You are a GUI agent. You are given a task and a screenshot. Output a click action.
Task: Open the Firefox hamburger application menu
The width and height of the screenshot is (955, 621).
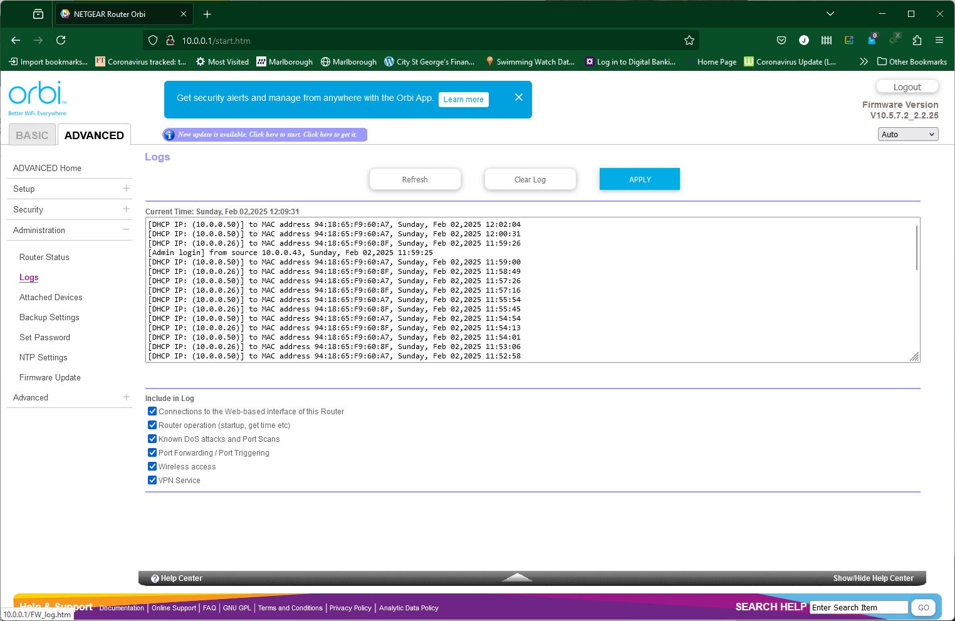click(939, 41)
